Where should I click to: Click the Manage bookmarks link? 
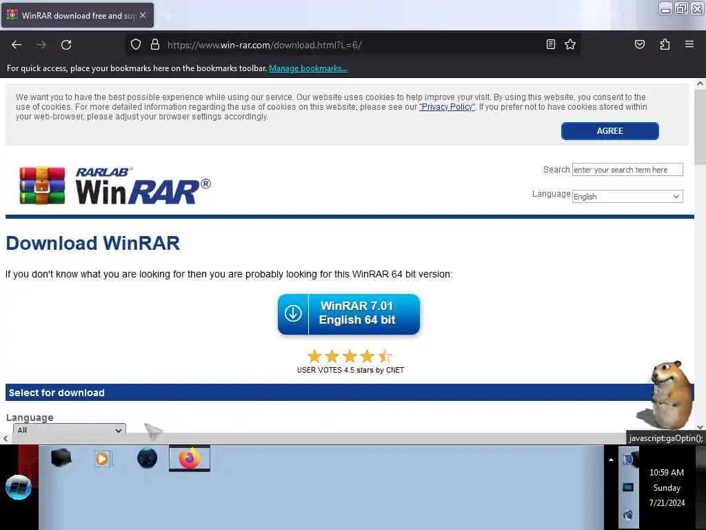308,68
